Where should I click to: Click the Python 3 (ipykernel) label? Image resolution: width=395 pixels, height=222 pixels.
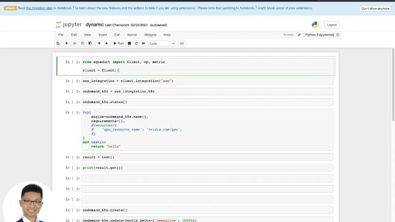(320, 35)
